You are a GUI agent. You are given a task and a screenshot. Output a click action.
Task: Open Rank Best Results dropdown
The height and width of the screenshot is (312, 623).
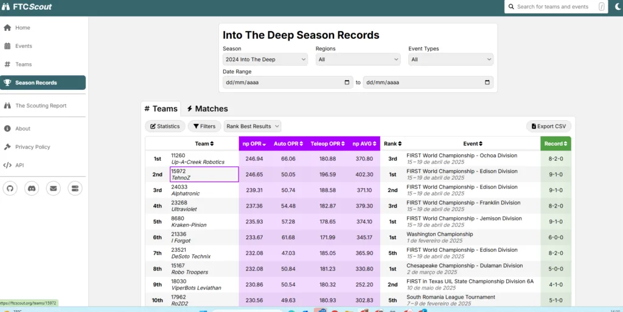pos(252,126)
